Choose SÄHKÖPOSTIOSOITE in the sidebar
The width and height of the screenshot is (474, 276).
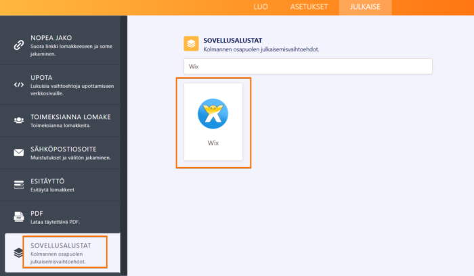60,153
